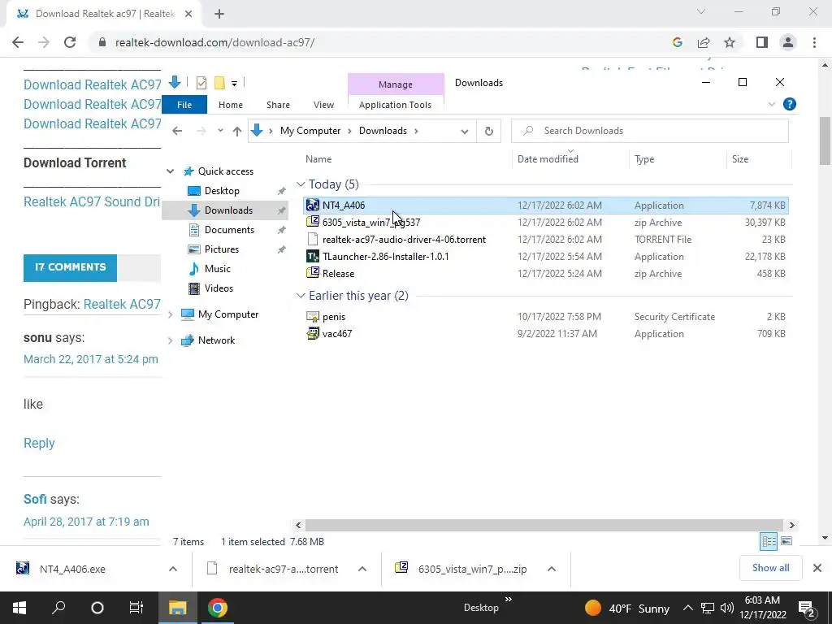Refresh the Downloads folder
The image size is (832, 624).
tap(488, 131)
